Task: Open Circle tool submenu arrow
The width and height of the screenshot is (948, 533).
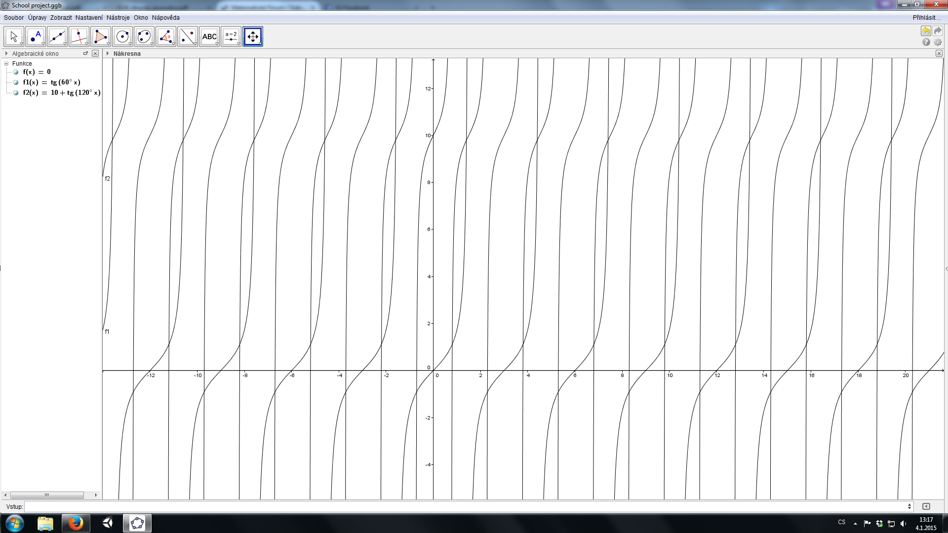Action: [130, 44]
